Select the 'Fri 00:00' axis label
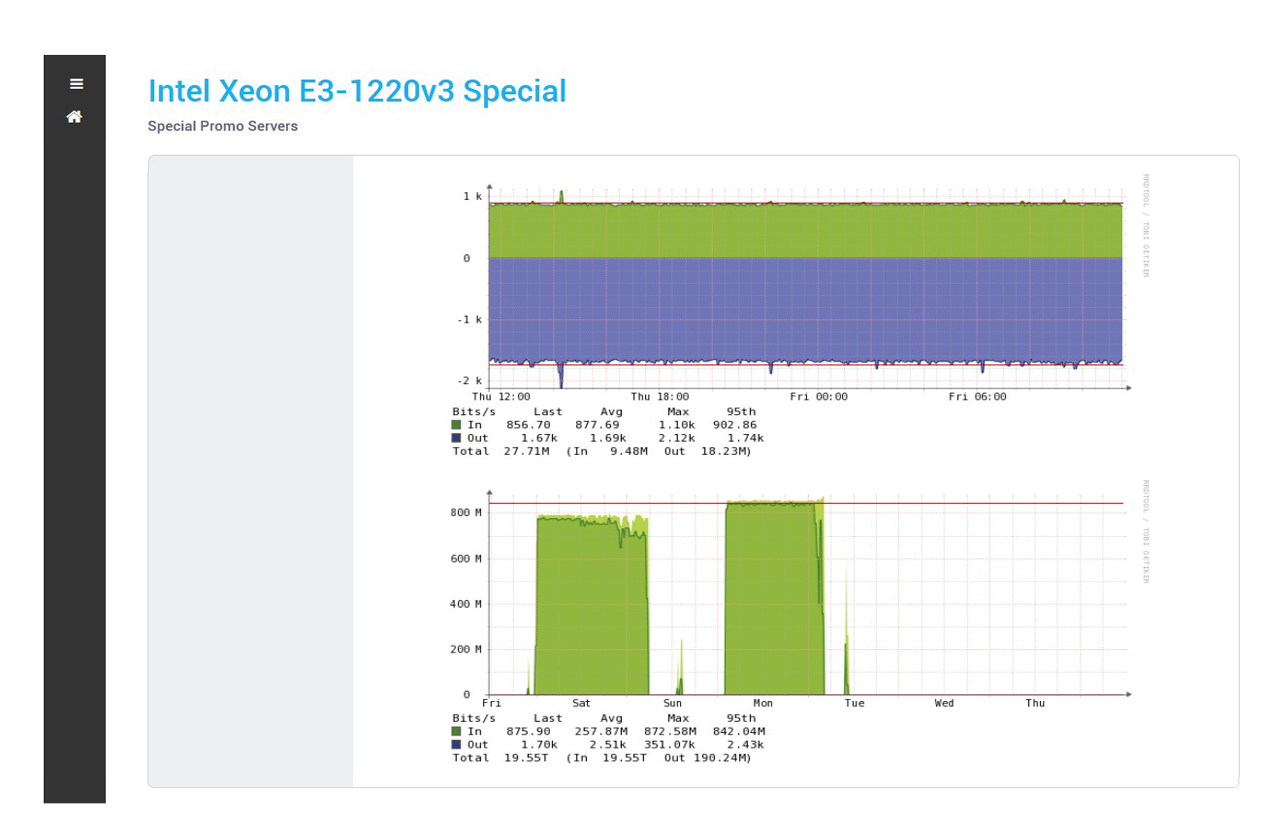1276x829 pixels. tap(818, 396)
